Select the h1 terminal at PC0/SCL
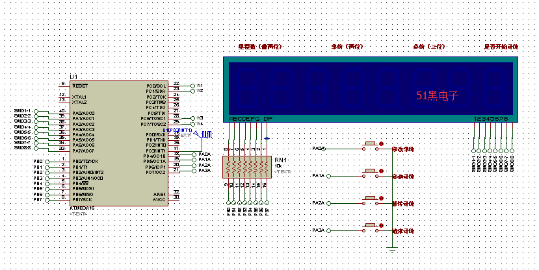Viewport: 539px width, 270px height. 192,86
